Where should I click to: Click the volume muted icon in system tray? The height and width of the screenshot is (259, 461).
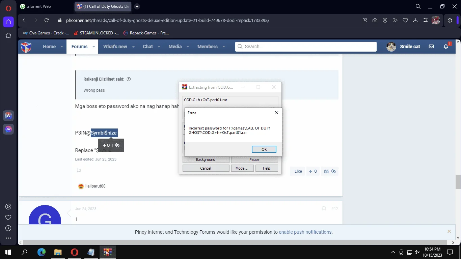417,252
